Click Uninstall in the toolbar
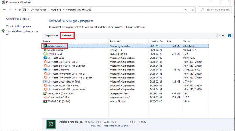Image resolution: width=235 pixels, height=131 pixels. click(67, 36)
